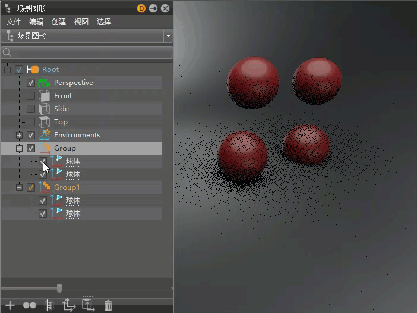The image size is (417, 313).
Task: Select the Group label text
Action: point(65,148)
